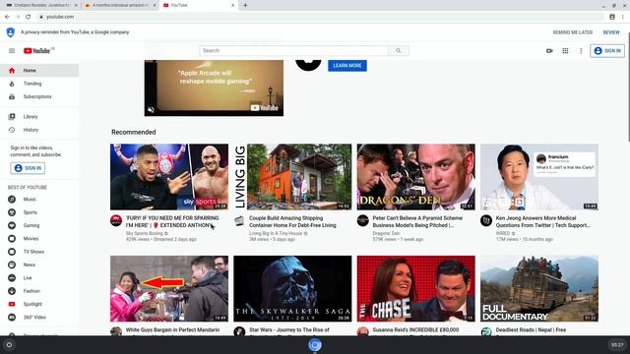Image resolution: width=630 pixels, height=354 pixels.
Task: Open the Skywalker Saga thumbnail
Action: tap(292, 288)
